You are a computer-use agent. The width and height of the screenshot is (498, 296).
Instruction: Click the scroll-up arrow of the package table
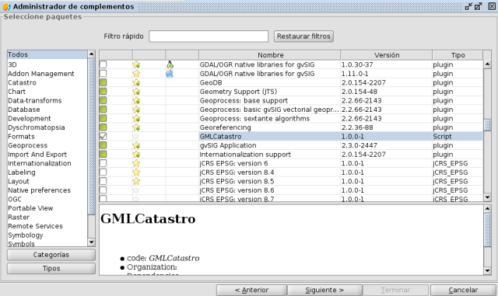coord(487,64)
